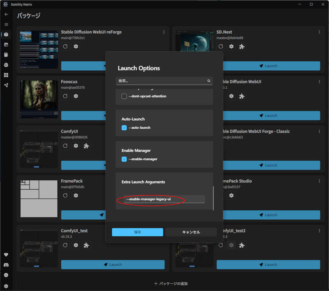Screen dimensions: 329x291
Task: Open the SD.Next three-dot menu
Action: click(x=319, y=32)
